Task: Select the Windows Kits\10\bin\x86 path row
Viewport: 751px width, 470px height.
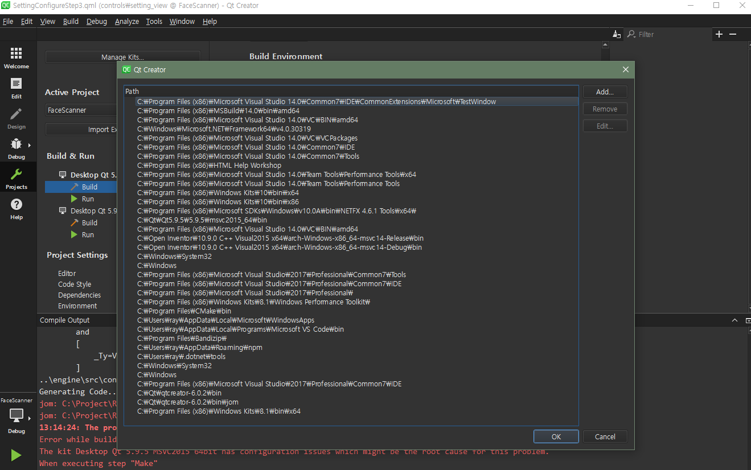Action: [351, 201]
